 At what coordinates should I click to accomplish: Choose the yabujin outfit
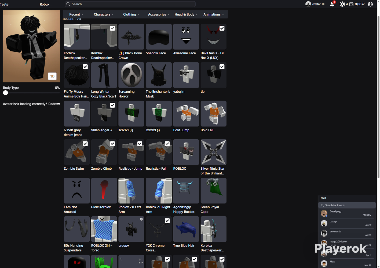coord(186,75)
